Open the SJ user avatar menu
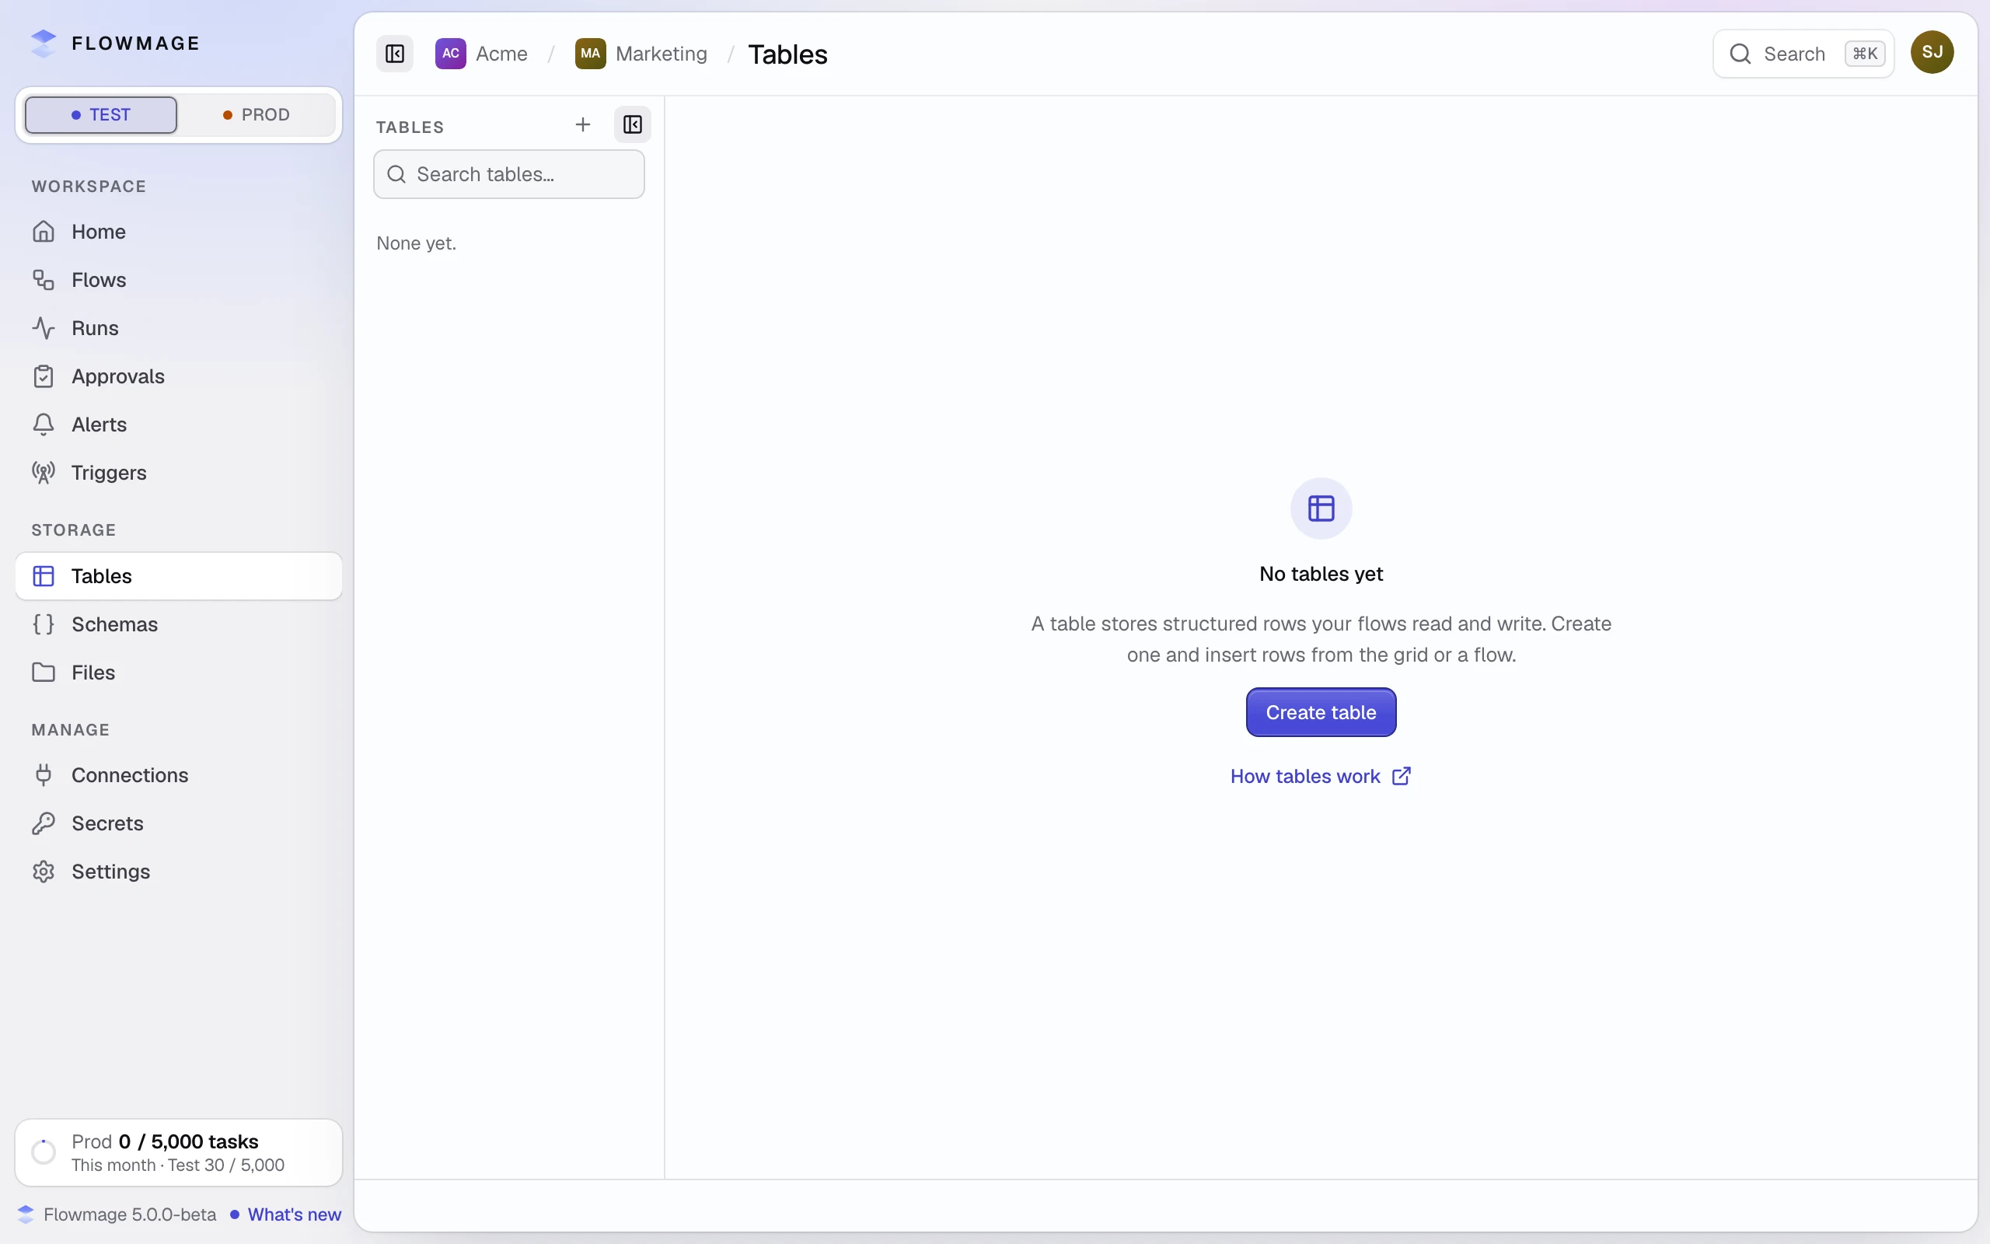This screenshot has width=1990, height=1244. (x=1932, y=53)
